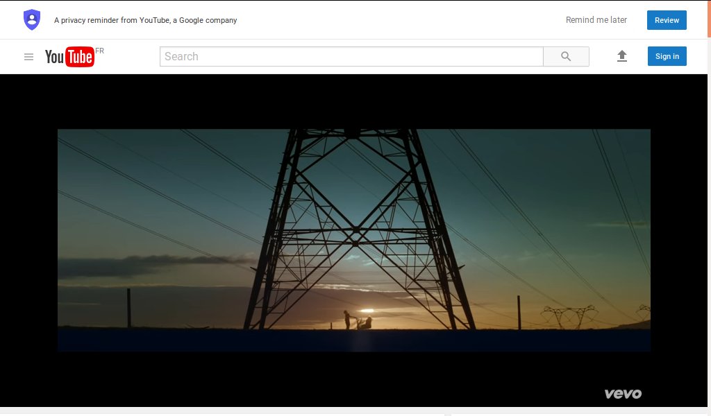The height and width of the screenshot is (416, 711).
Task: Click the Sign in button
Action: (x=667, y=56)
